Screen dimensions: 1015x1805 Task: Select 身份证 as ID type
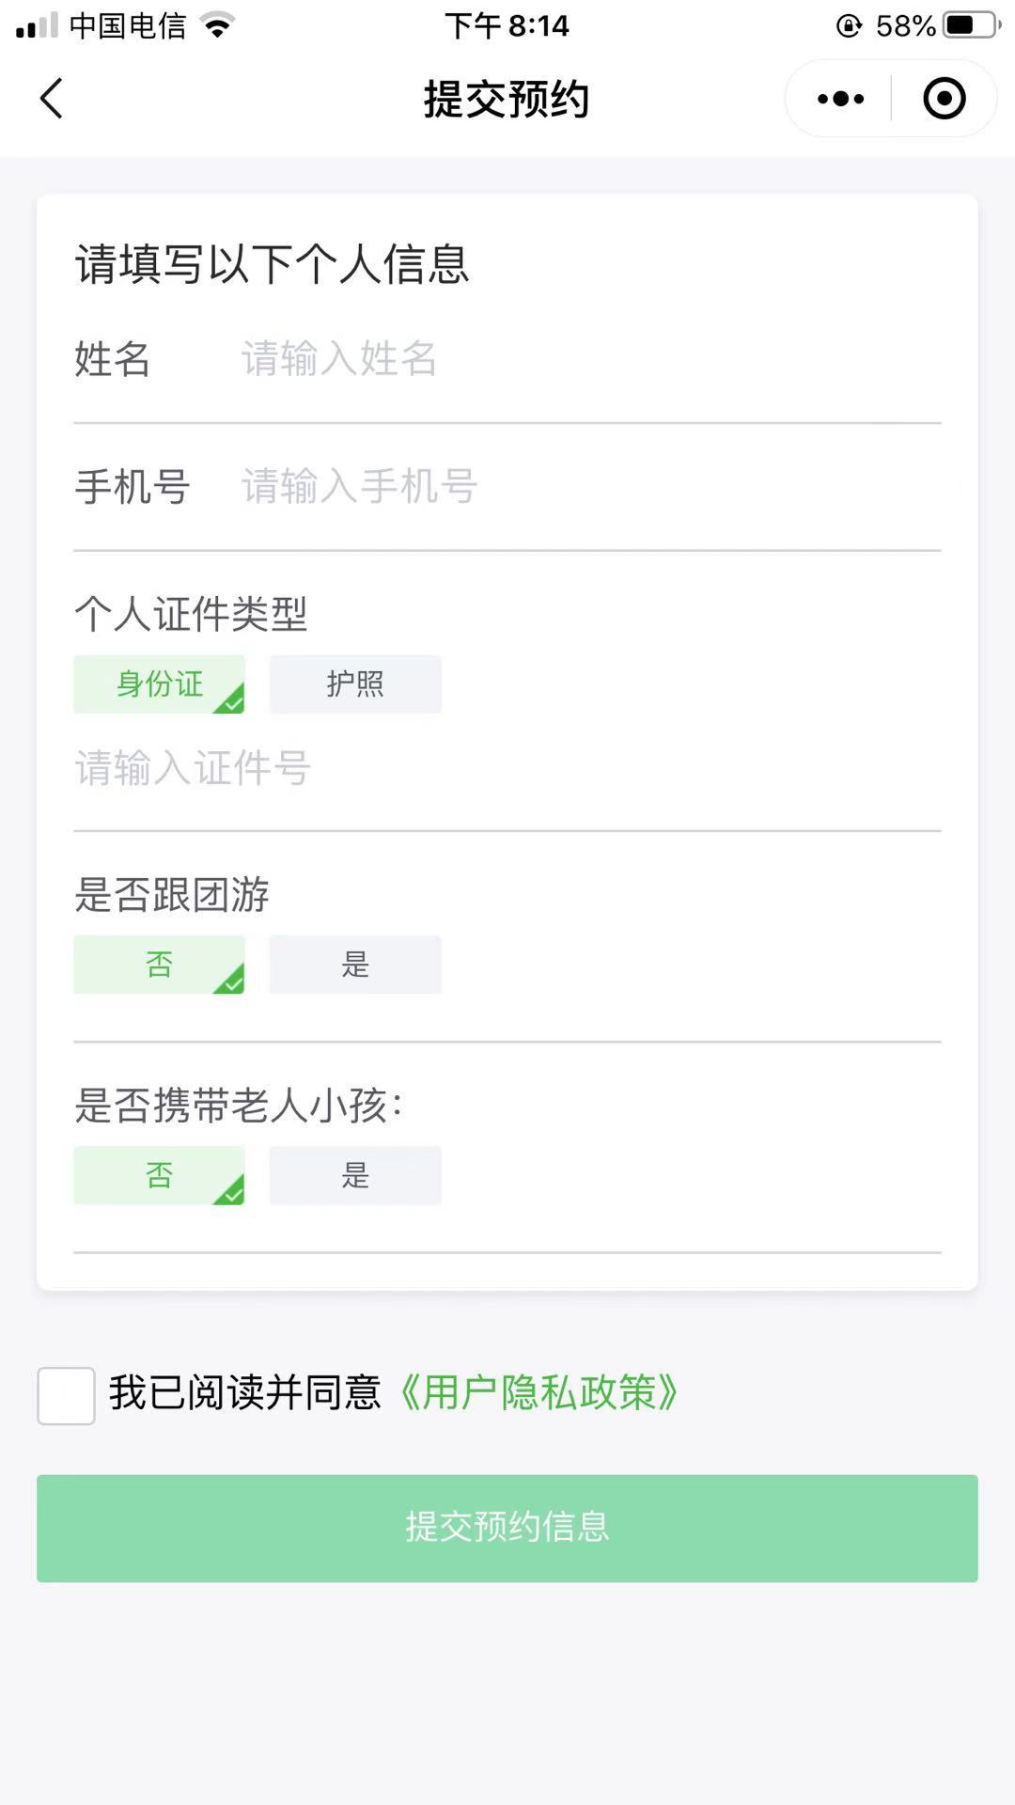point(159,683)
